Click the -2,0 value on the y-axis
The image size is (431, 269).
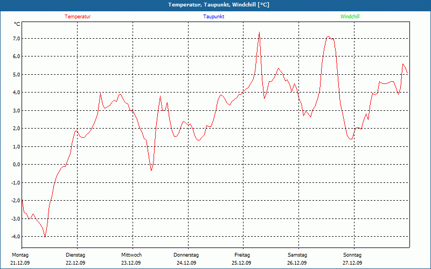tap(16, 200)
